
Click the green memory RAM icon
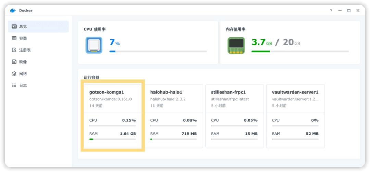pyautogui.click(x=236, y=45)
